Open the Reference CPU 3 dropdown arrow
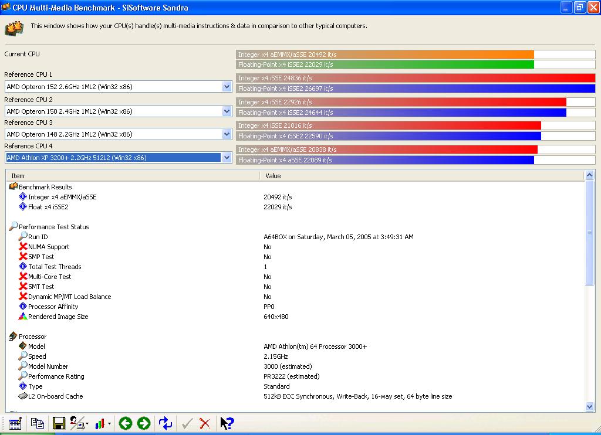The image size is (601, 435). 227,134
